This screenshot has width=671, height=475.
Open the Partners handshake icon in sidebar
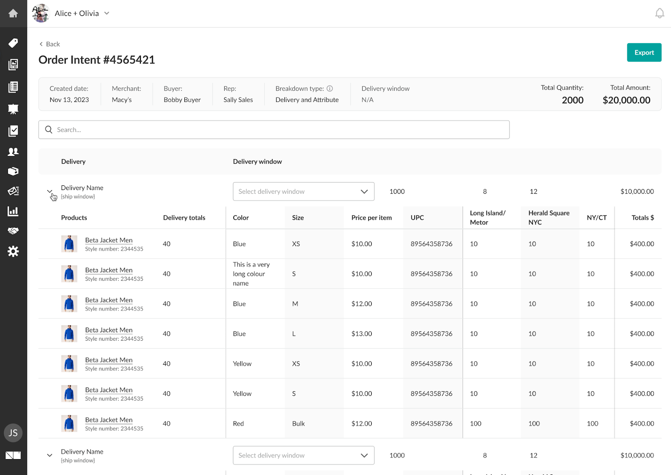click(x=13, y=231)
